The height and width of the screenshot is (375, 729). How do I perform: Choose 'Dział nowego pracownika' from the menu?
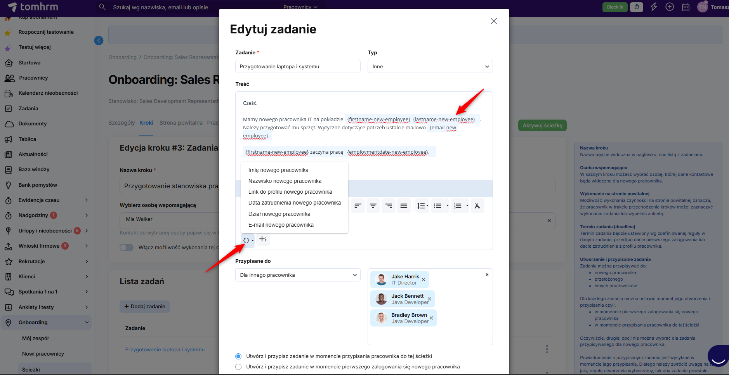click(279, 214)
